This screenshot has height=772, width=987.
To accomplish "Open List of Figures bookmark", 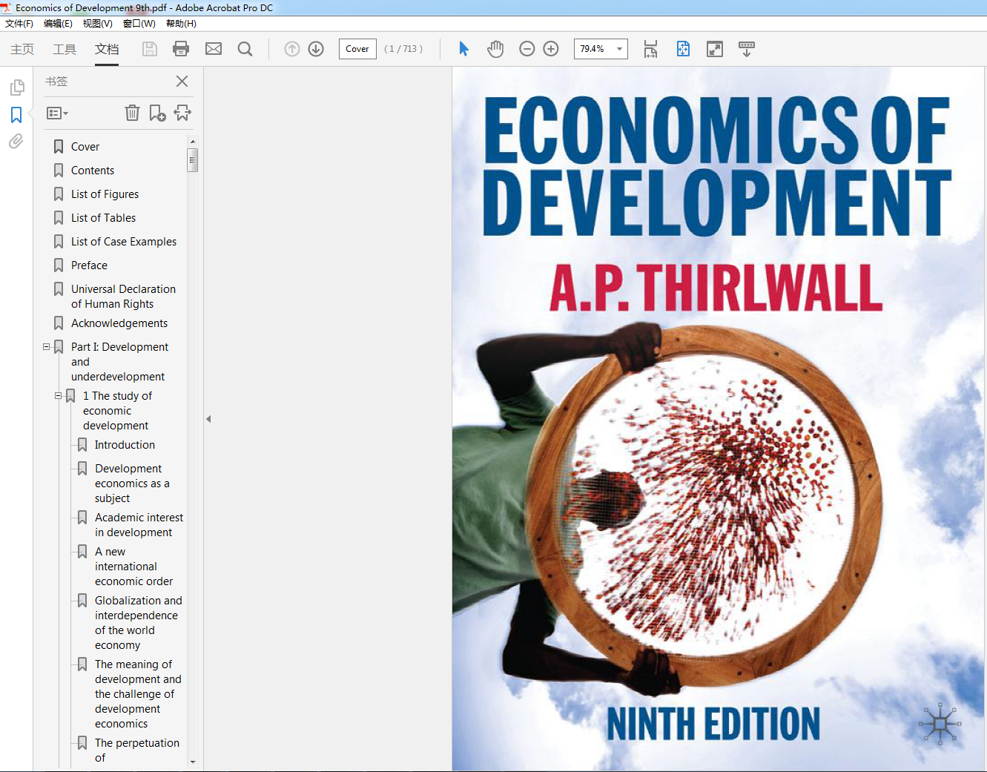I will [x=105, y=194].
